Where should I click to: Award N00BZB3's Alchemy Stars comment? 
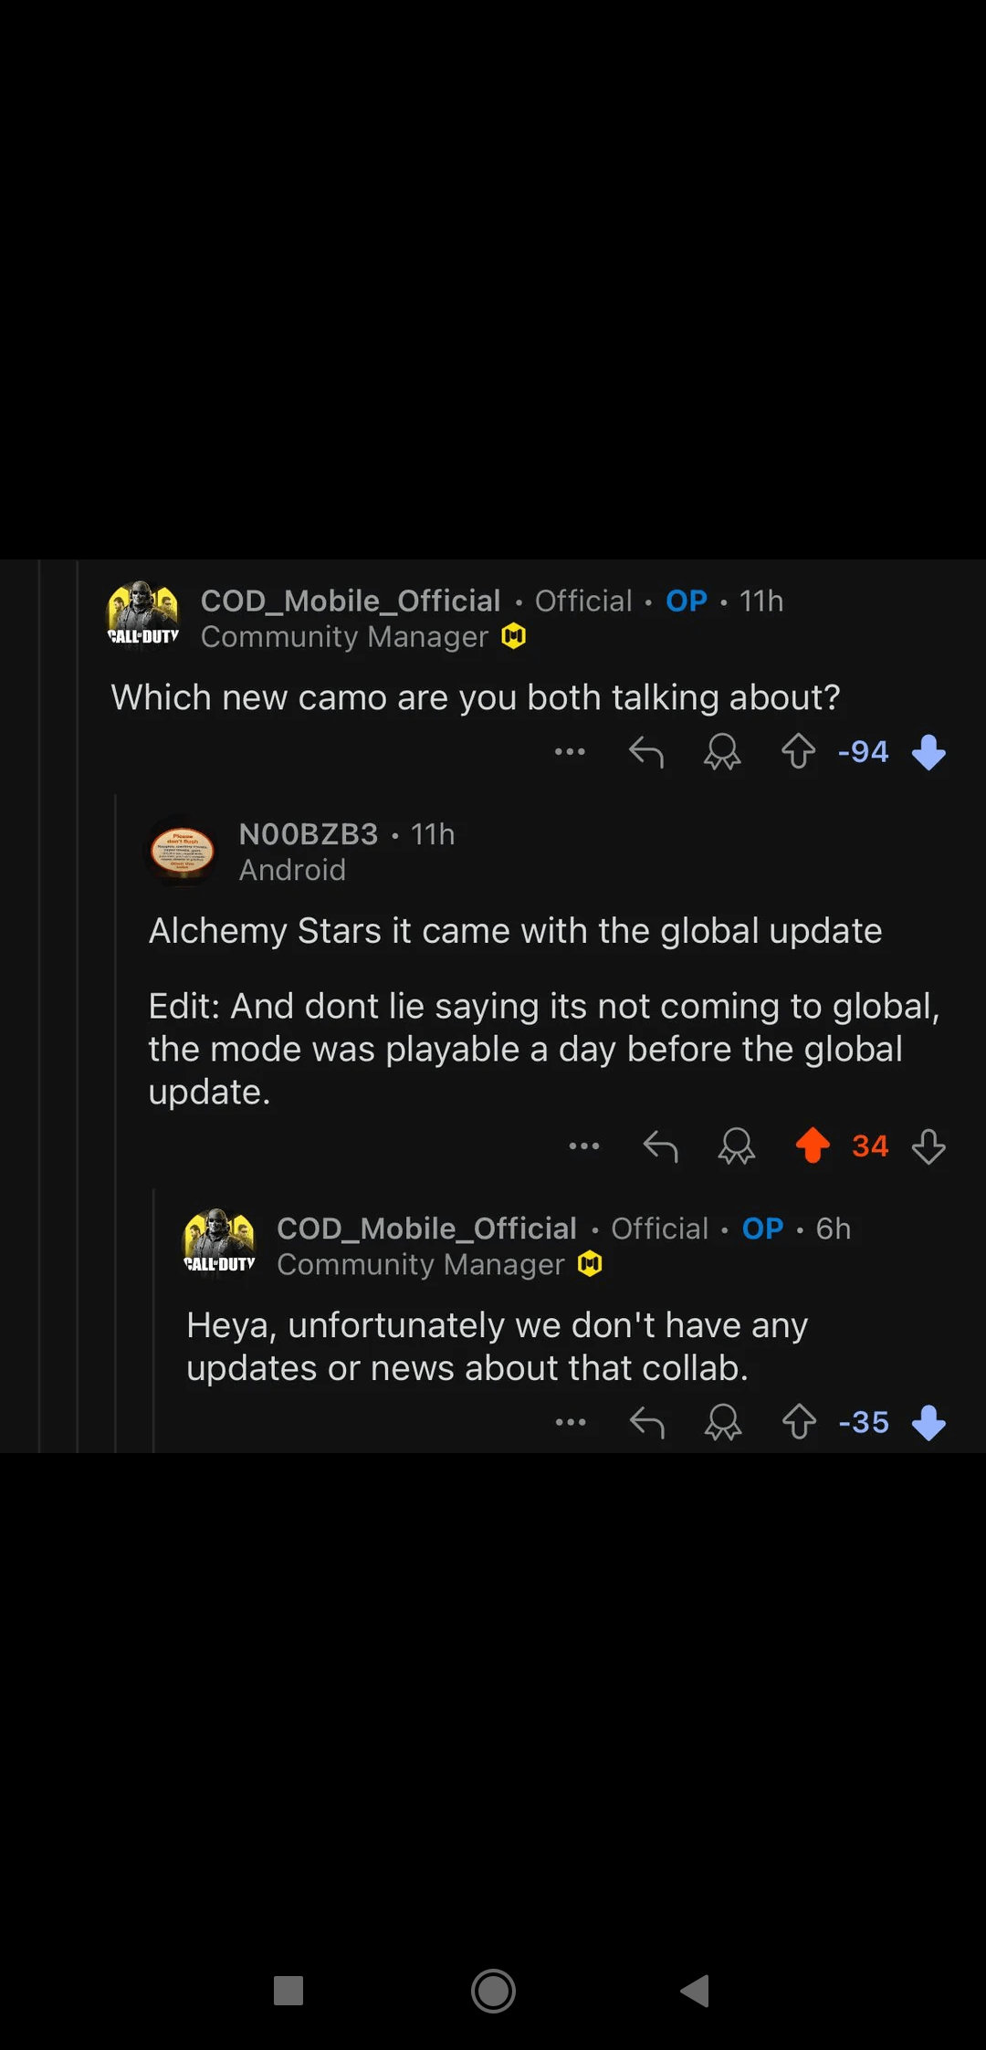tap(737, 1146)
